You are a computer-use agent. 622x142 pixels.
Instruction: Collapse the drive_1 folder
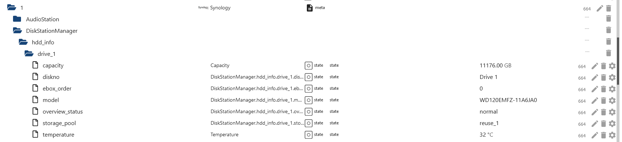[29, 54]
